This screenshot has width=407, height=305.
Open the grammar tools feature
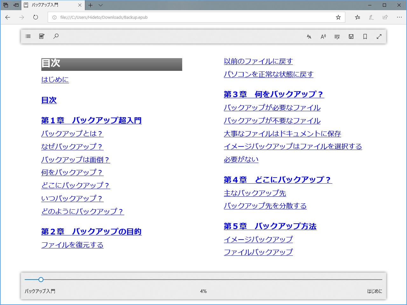click(337, 37)
